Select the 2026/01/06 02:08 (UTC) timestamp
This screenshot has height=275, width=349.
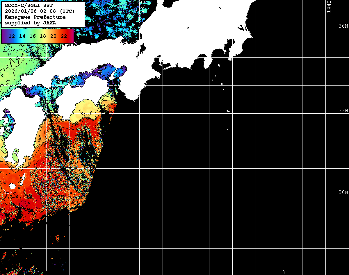point(40,11)
